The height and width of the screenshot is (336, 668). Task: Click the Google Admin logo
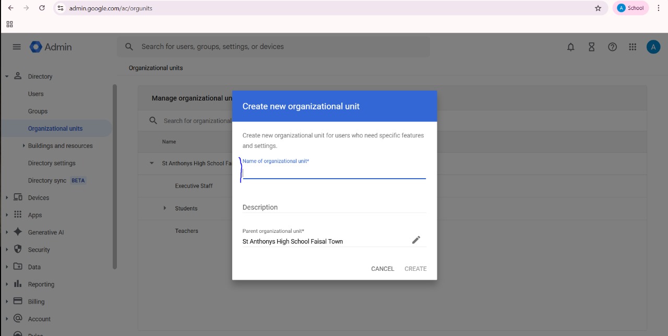coord(51,47)
